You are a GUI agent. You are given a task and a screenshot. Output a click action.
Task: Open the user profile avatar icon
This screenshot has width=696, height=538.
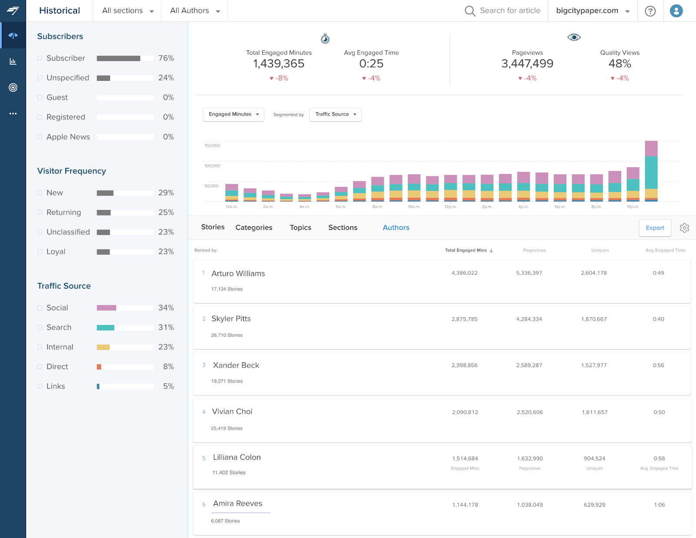click(x=676, y=11)
